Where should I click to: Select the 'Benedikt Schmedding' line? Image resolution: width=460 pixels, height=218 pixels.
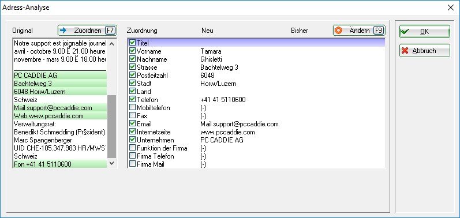pos(60,132)
